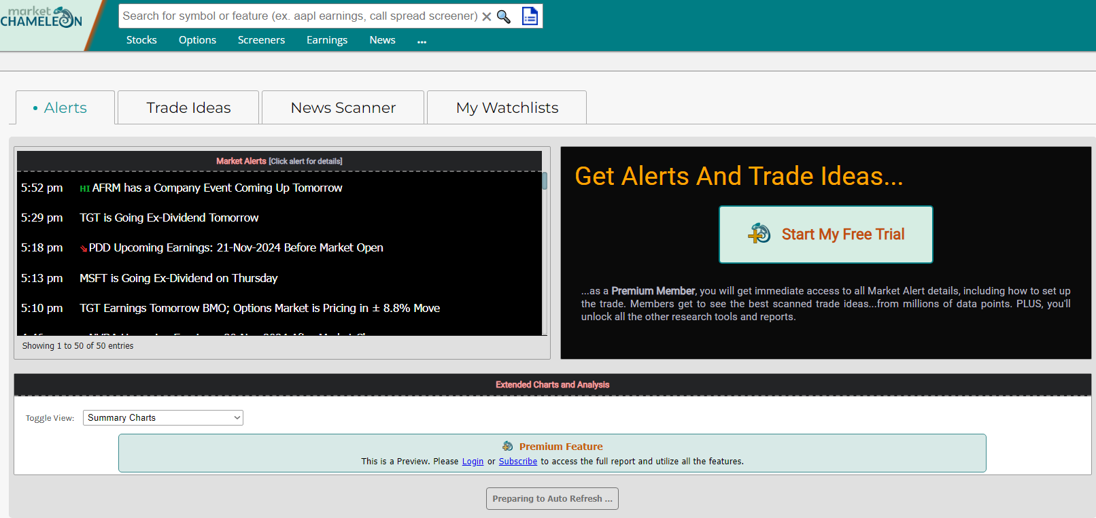The image size is (1096, 518).
Task: Expand the Summary Charts toggle view dropdown
Action: pos(163,417)
